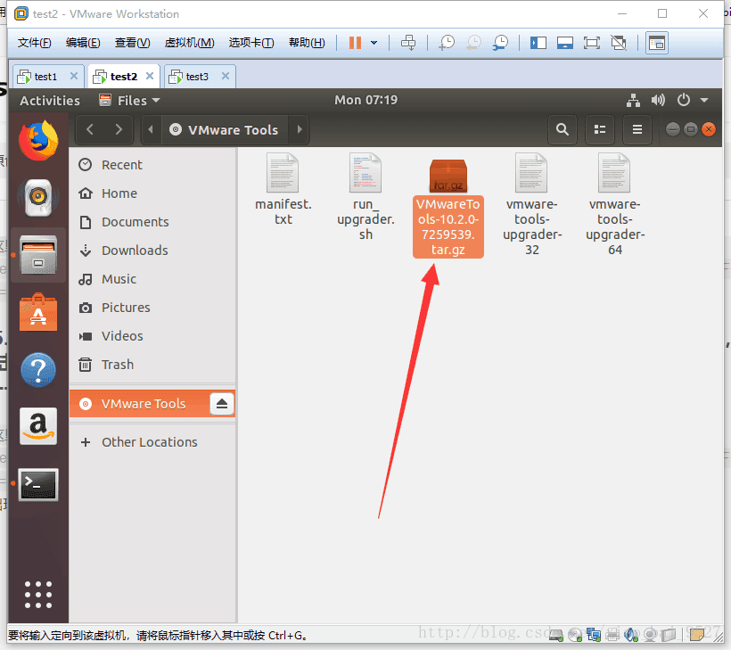This screenshot has height=650, width=731.
Task: Click the revert to snapshot icon
Action: 473,43
